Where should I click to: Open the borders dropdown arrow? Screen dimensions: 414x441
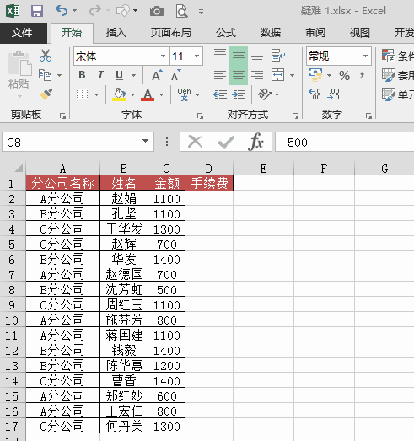[x=96, y=94]
